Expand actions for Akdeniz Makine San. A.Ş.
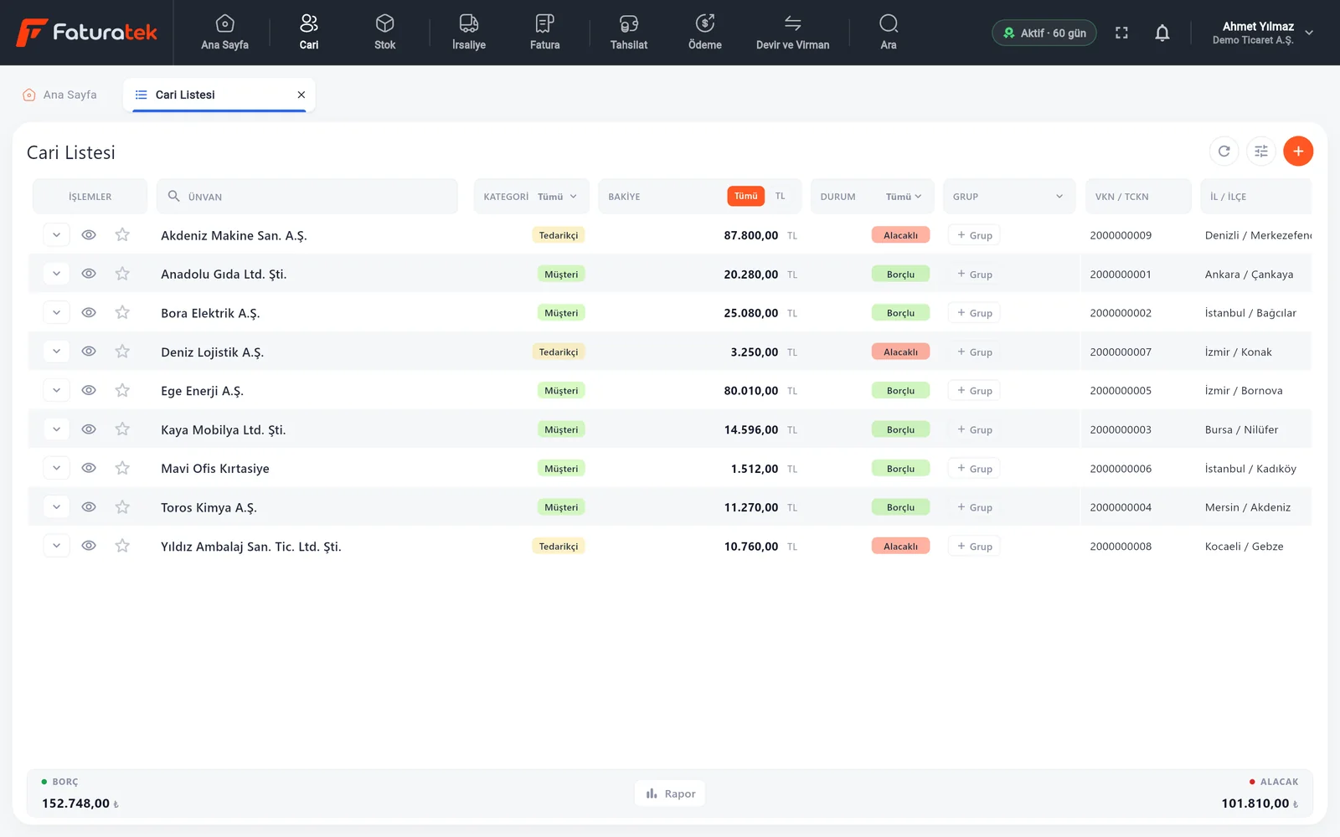The image size is (1340, 837). tap(56, 235)
